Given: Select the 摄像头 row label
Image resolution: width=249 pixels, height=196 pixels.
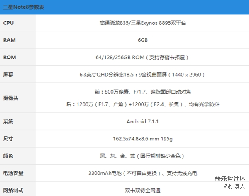Looking at the screenshot, I should click(x=11, y=98).
